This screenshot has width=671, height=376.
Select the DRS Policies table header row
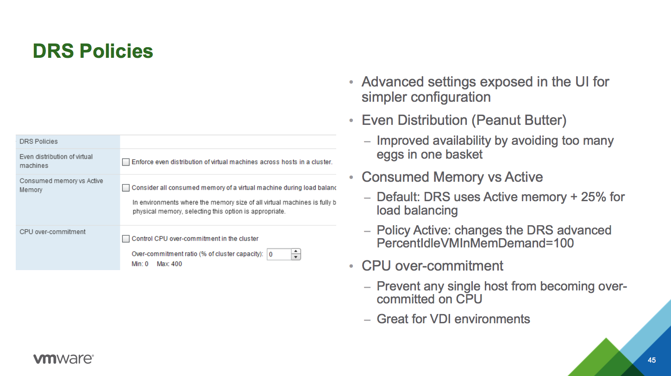point(39,142)
